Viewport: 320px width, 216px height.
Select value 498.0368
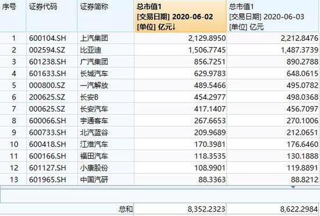302,97
